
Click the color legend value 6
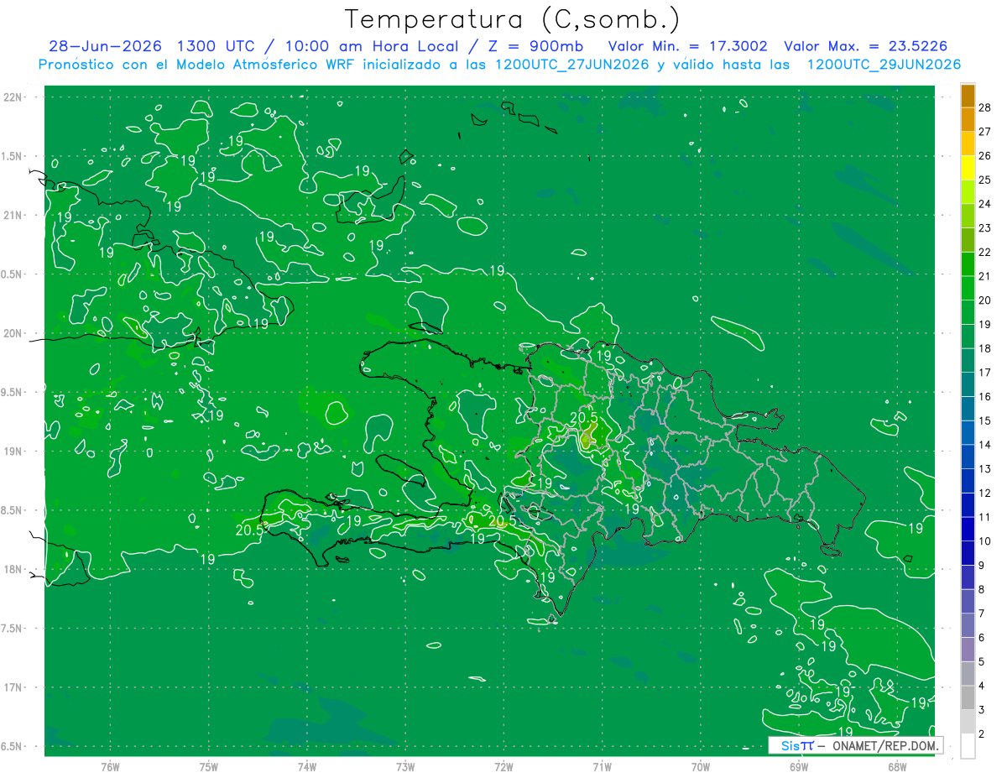981,638
